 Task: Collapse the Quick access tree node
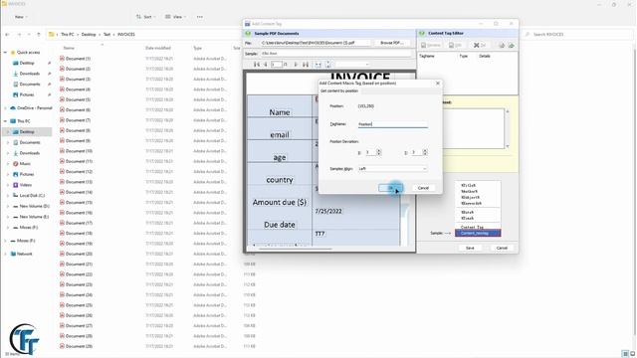coord(5,53)
